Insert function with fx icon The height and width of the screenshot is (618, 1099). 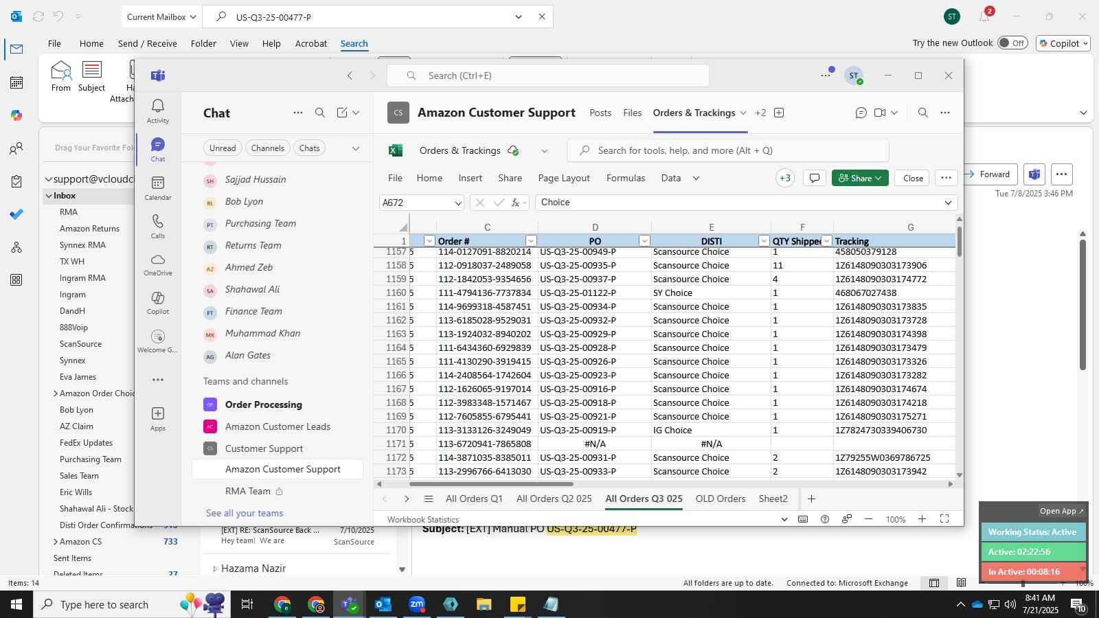click(515, 203)
